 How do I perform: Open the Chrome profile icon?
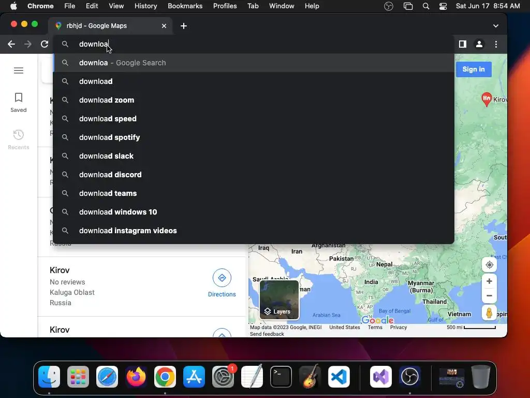pos(479,44)
